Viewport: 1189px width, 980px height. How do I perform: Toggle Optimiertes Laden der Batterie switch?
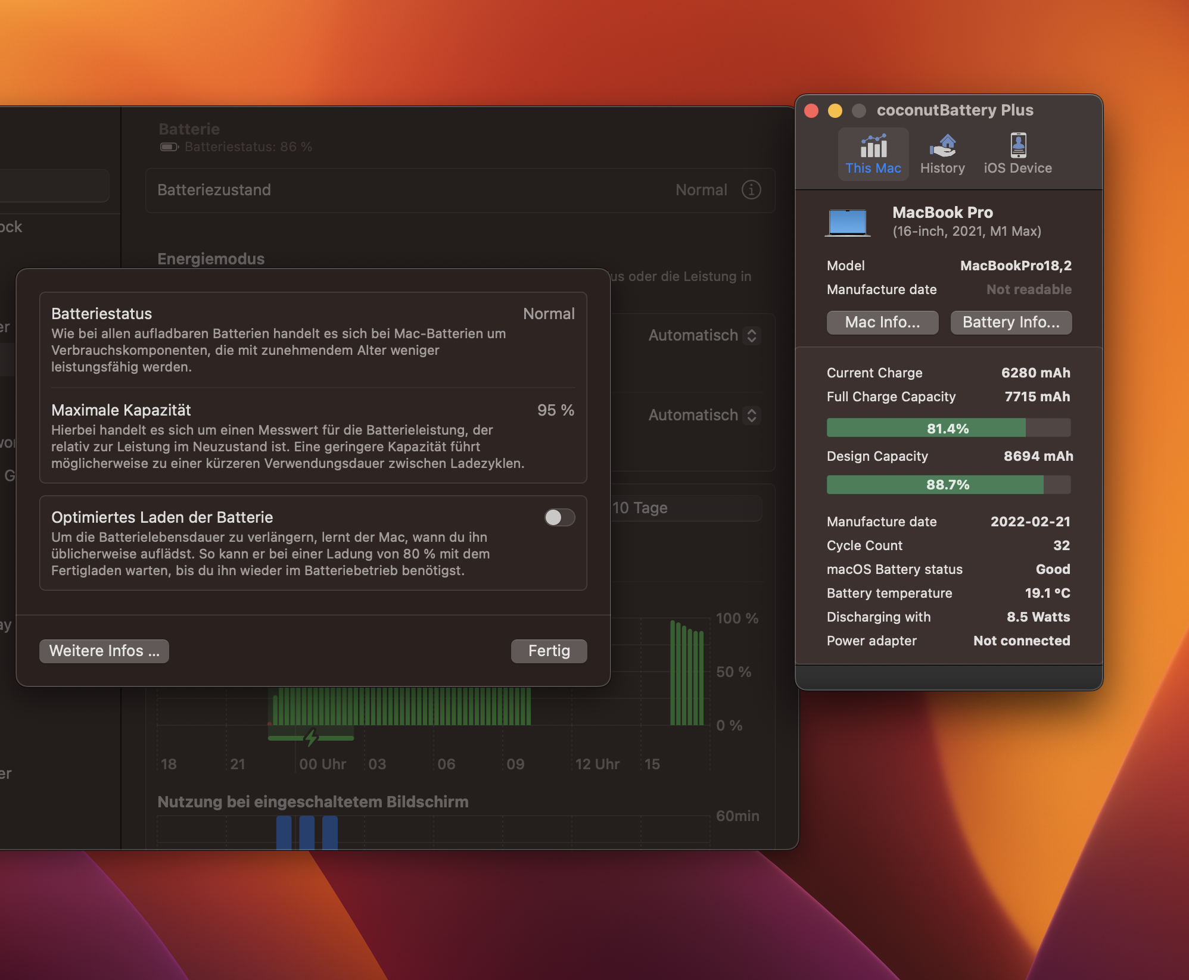point(557,516)
